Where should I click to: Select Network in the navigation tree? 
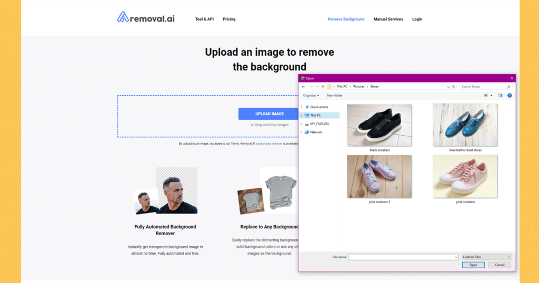316,132
